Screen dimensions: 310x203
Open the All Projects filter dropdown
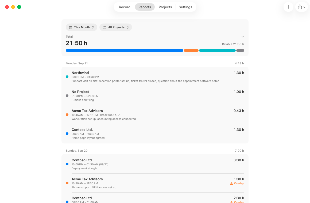click(x=116, y=27)
